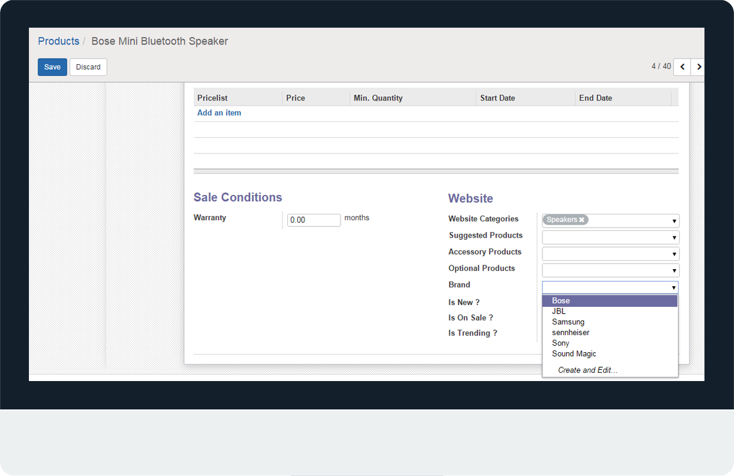Choose sennheiser as the brand
This screenshot has height=476, width=734.
(x=610, y=333)
